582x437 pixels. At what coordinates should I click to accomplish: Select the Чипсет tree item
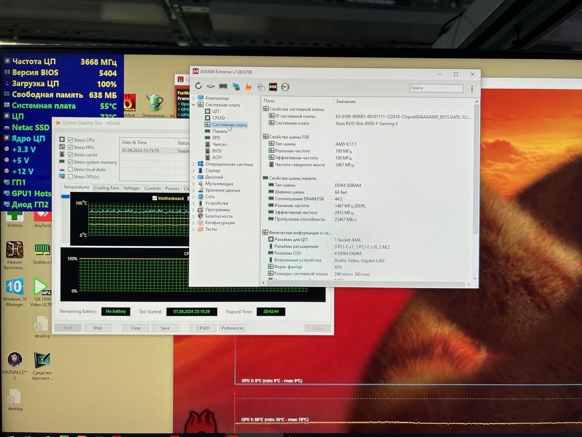click(219, 144)
